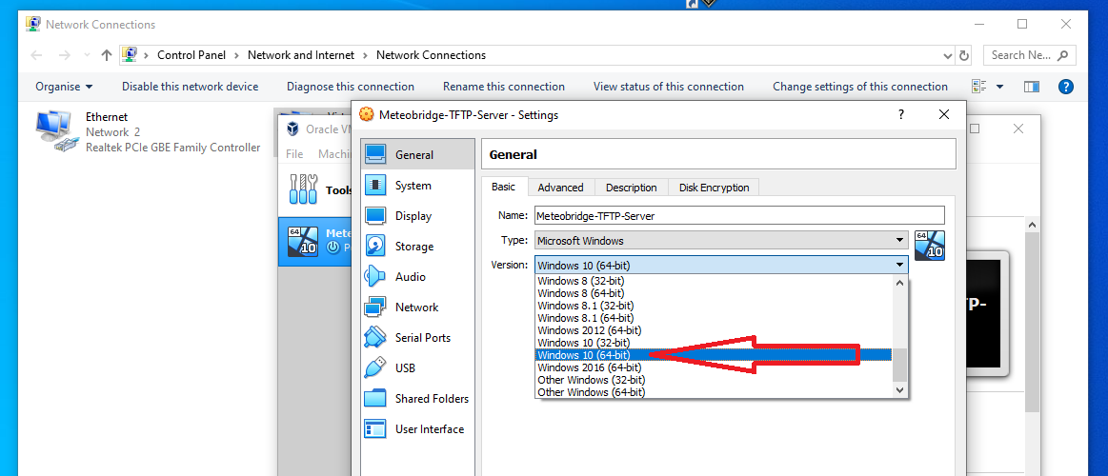
Task: Open the Serial Ports settings
Action: [x=422, y=338]
